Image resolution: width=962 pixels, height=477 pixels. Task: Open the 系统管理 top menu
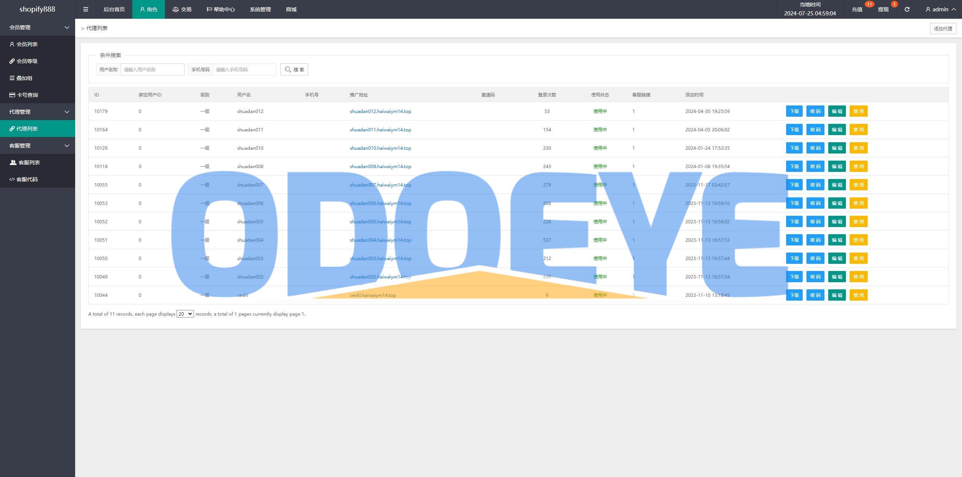coord(260,9)
